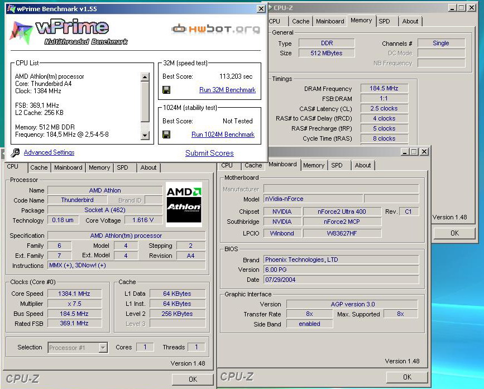Open Advanced Settings link

click(49, 152)
